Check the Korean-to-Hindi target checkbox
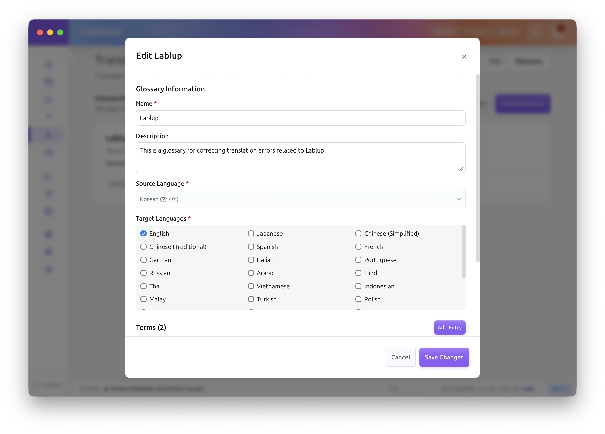 358,273
